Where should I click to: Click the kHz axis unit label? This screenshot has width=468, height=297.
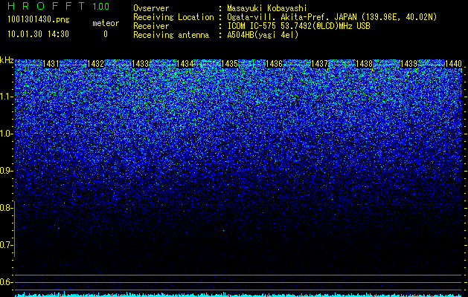click(x=7, y=60)
